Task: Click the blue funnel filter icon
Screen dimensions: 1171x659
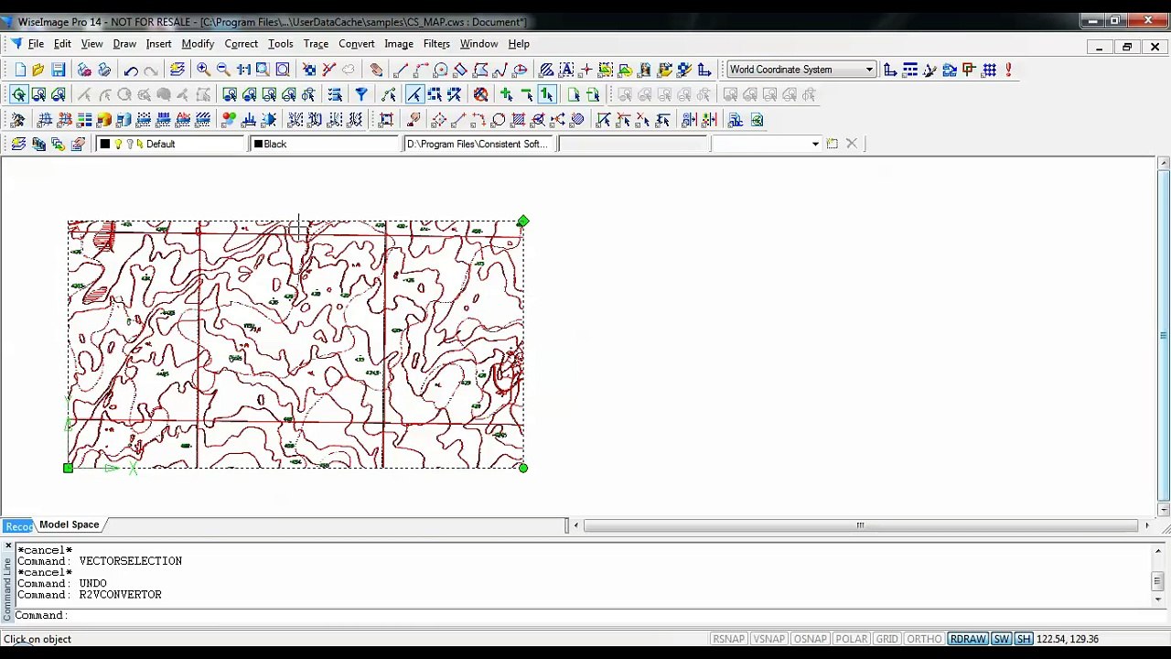Action: point(361,94)
